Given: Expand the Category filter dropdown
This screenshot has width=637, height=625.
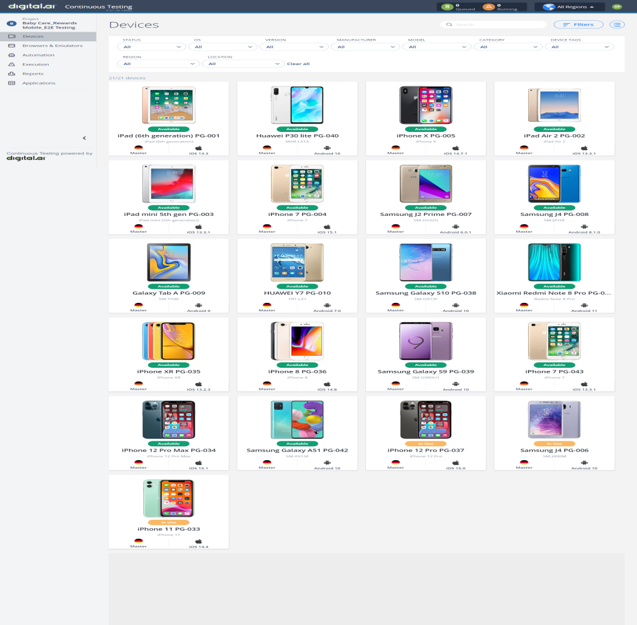Looking at the screenshot, I should [x=508, y=47].
